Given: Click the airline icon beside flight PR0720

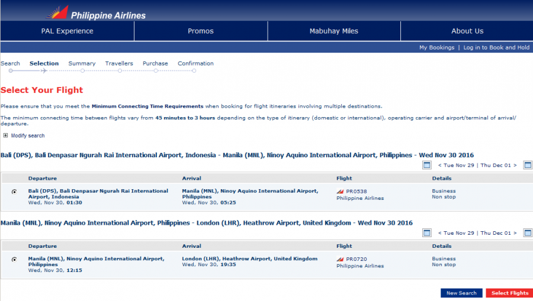Looking at the screenshot, I should [340, 259].
